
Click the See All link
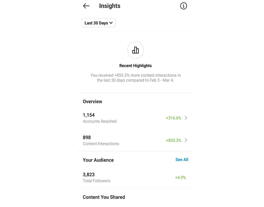coord(182,160)
